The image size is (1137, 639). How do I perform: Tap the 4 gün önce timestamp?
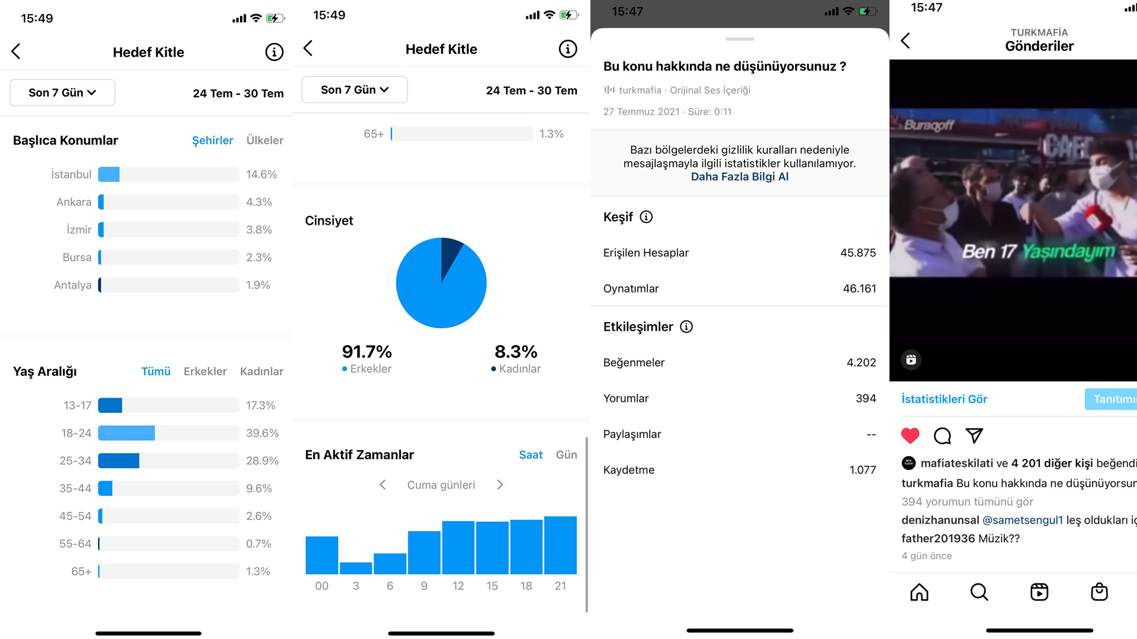(x=927, y=556)
